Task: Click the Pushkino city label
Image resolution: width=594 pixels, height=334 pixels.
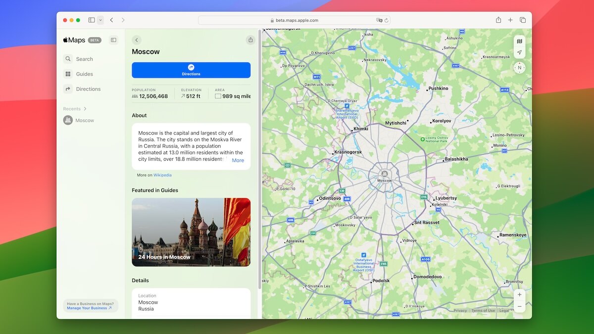Action: [438, 89]
